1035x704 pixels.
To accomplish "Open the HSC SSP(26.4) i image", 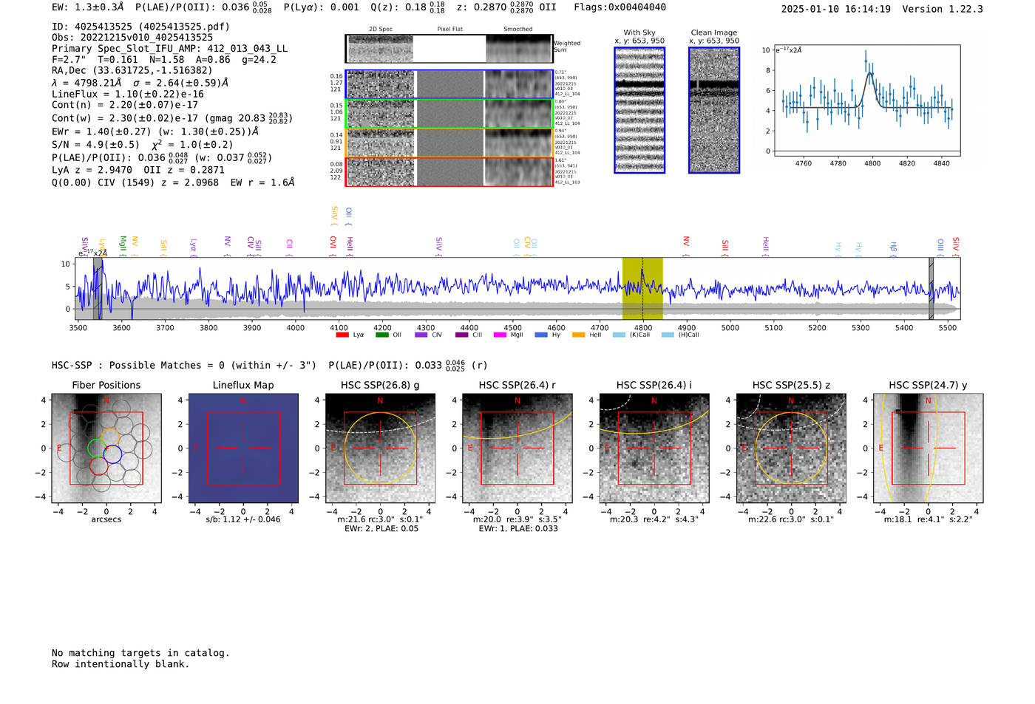I will tap(654, 448).
